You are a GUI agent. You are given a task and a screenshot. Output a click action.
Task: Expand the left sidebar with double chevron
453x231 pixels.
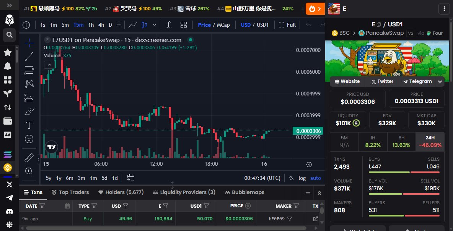coord(9,5)
